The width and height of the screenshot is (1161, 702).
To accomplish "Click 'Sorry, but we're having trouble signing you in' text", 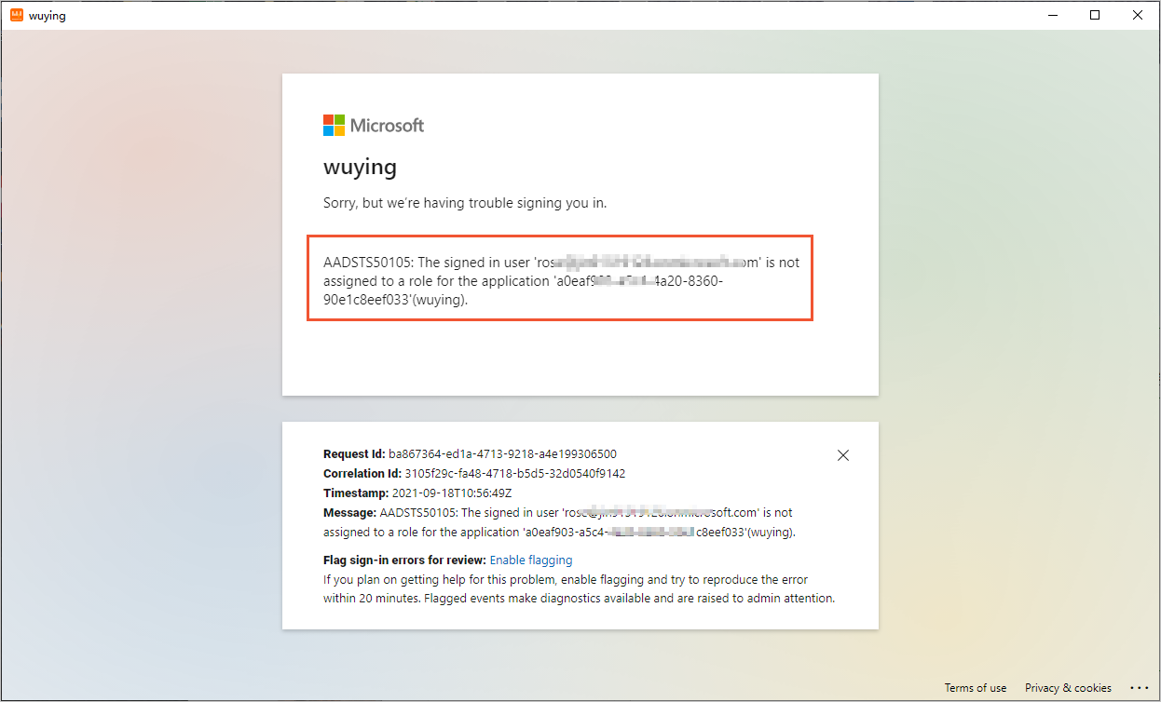I will (x=465, y=203).
